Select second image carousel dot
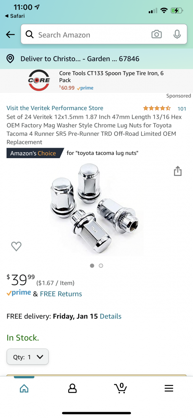This screenshot has height=418, width=193. tap(101, 265)
